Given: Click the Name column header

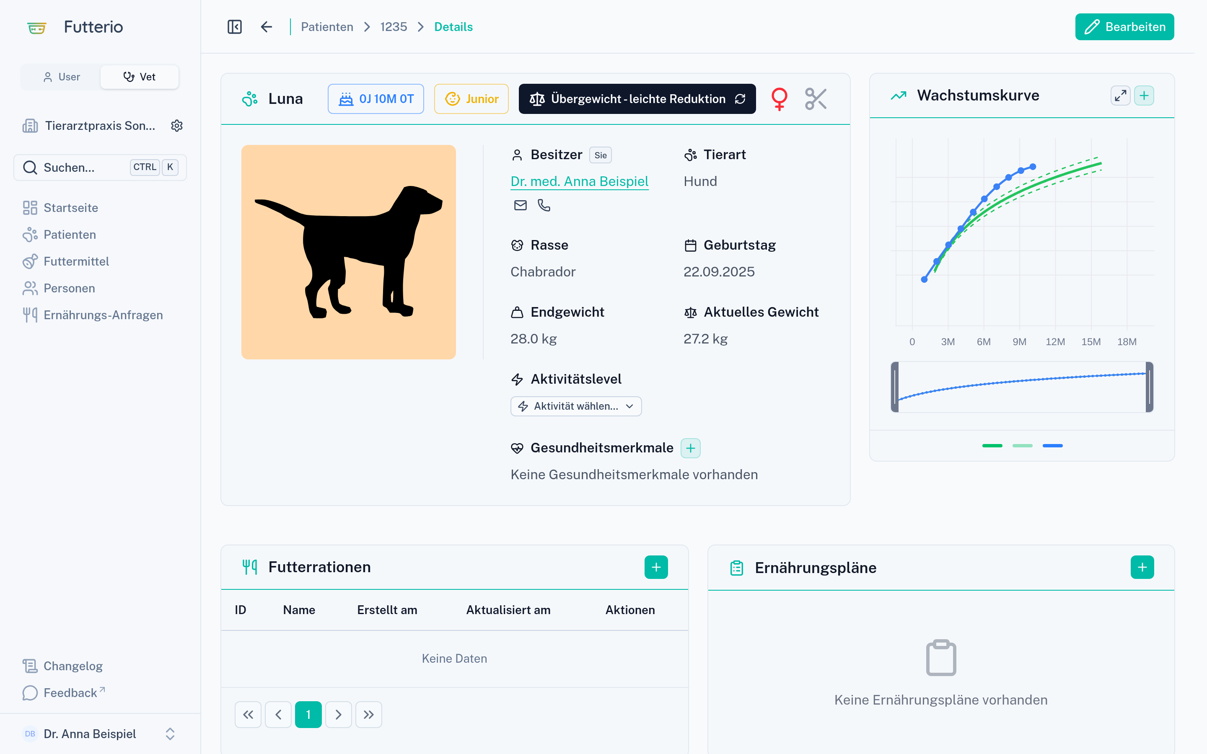Looking at the screenshot, I should [x=299, y=610].
